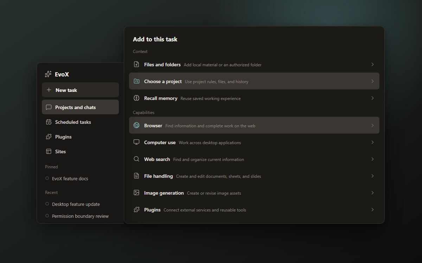Expand the Browser chevron arrow
Screen dimensions: 422x263
pyautogui.click(x=372, y=125)
